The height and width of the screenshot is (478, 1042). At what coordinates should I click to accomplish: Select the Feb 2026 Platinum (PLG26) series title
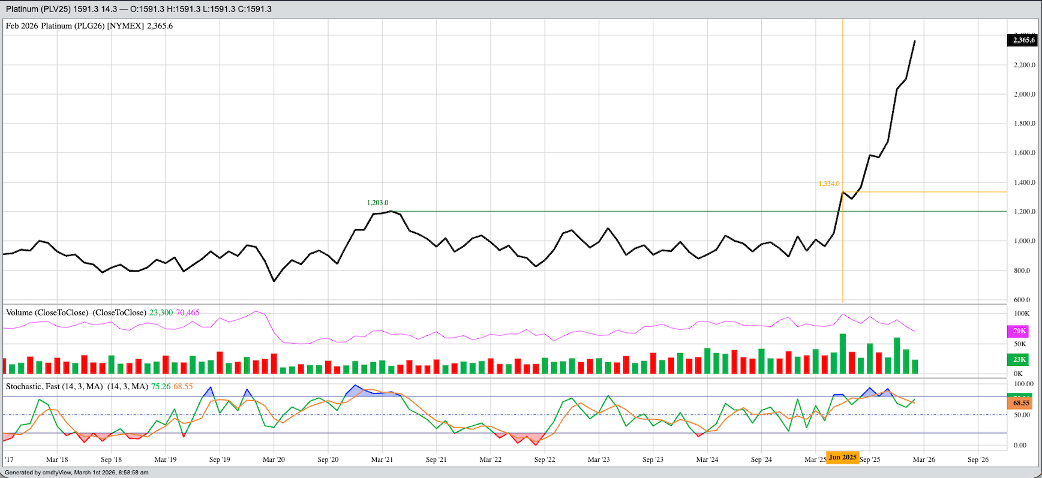pos(89,26)
